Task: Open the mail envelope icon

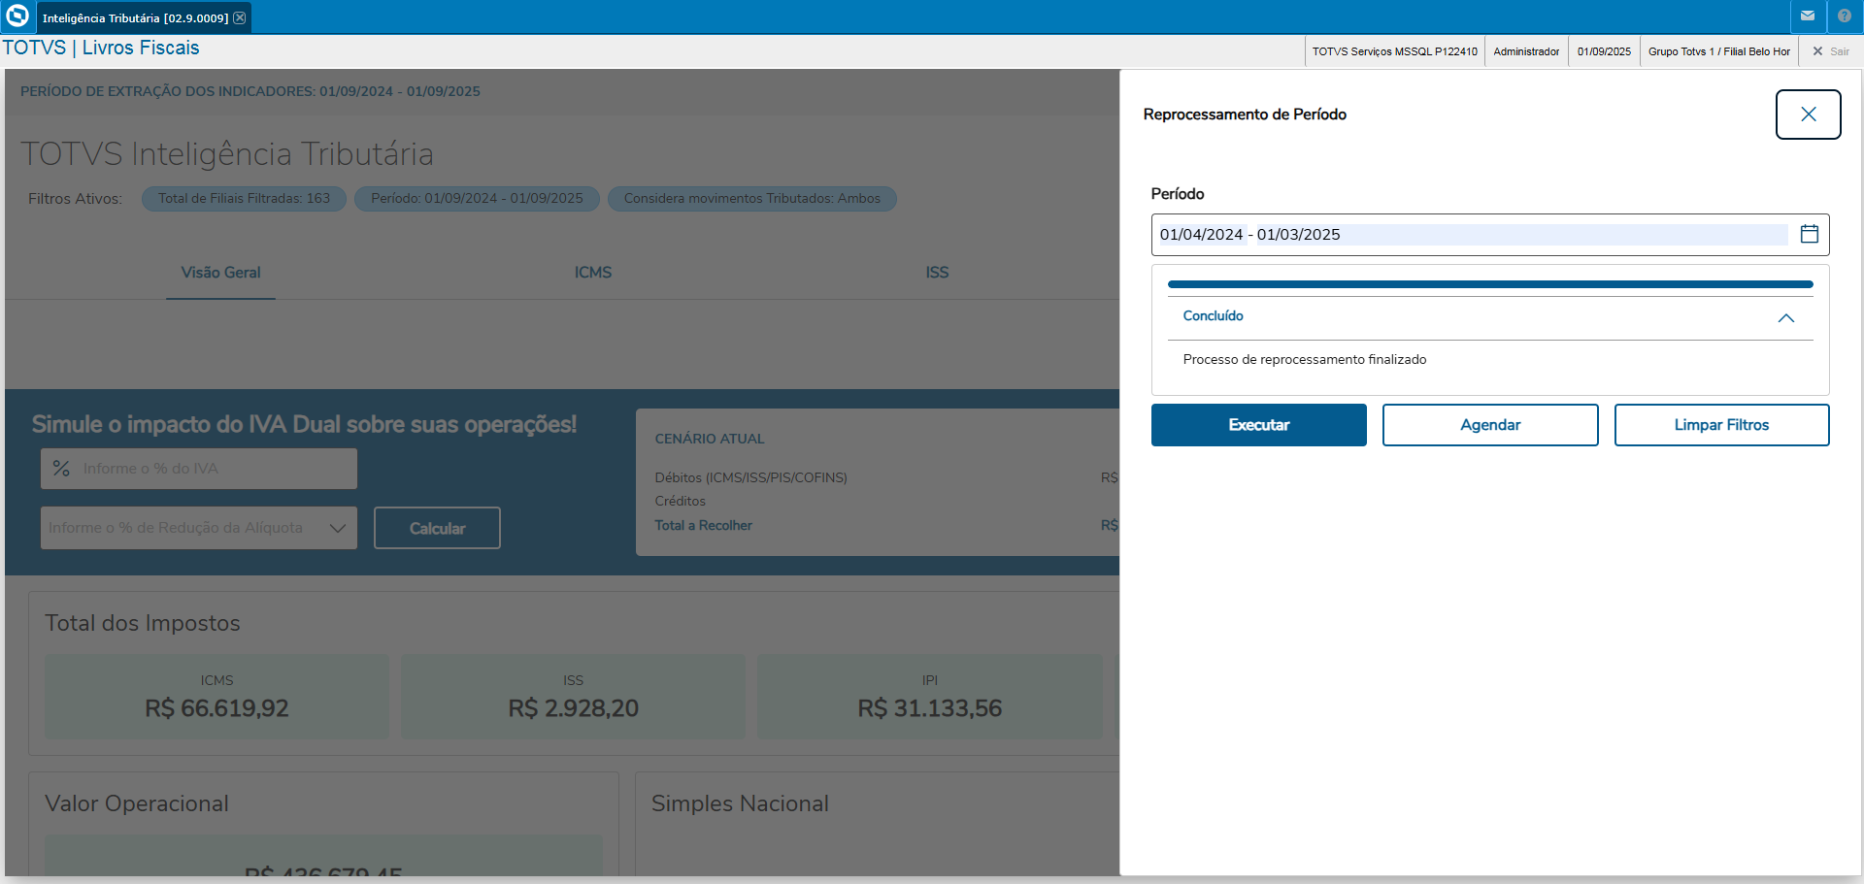Action: pyautogui.click(x=1808, y=16)
